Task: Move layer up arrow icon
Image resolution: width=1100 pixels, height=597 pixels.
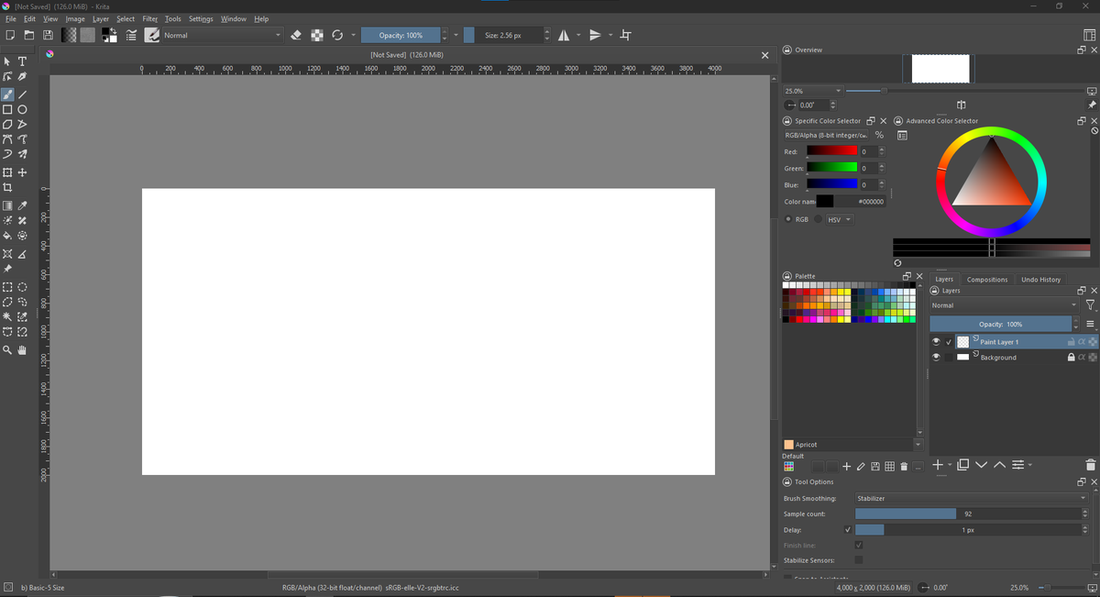Action: (x=999, y=465)
